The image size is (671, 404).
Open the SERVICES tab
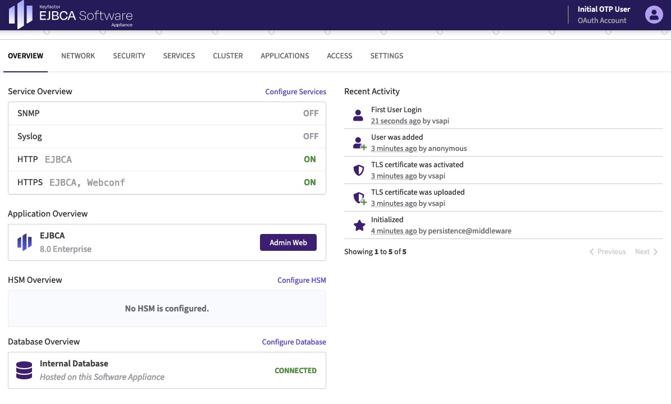[179, 56]
